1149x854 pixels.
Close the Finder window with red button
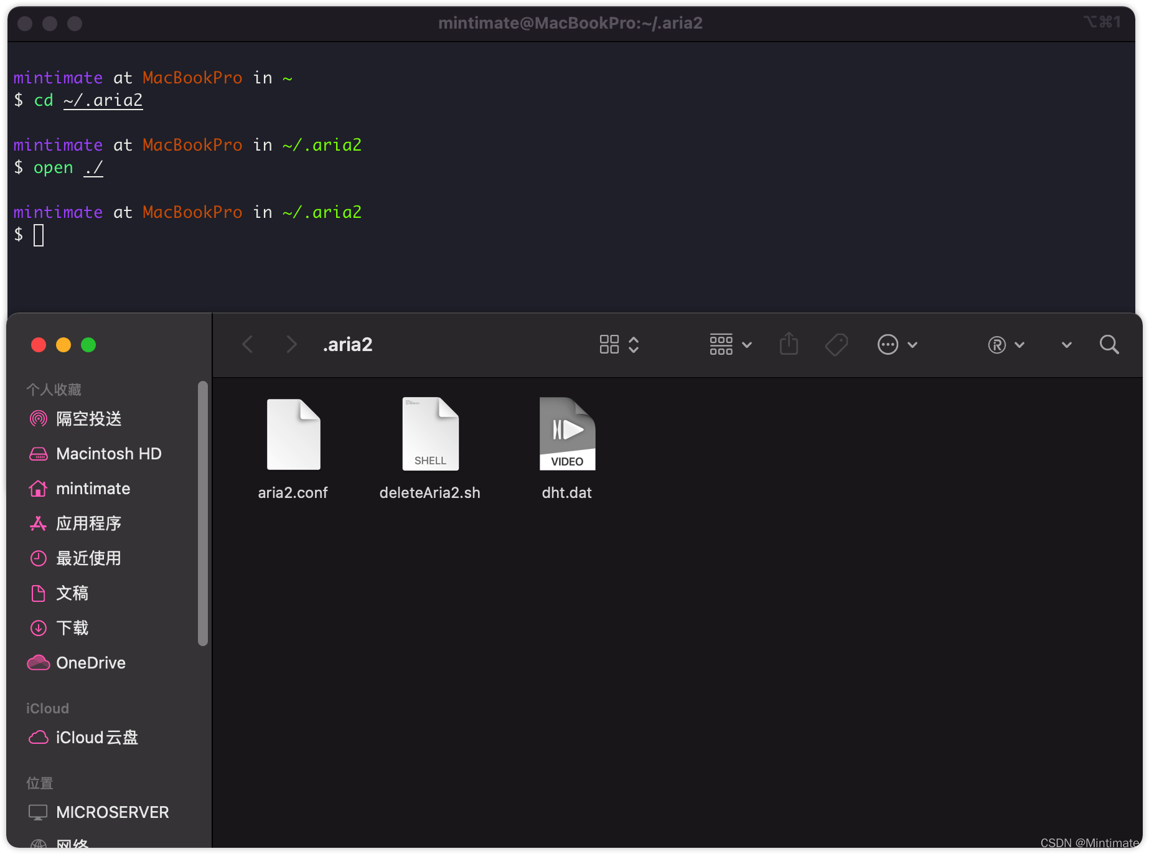[39, 345]
